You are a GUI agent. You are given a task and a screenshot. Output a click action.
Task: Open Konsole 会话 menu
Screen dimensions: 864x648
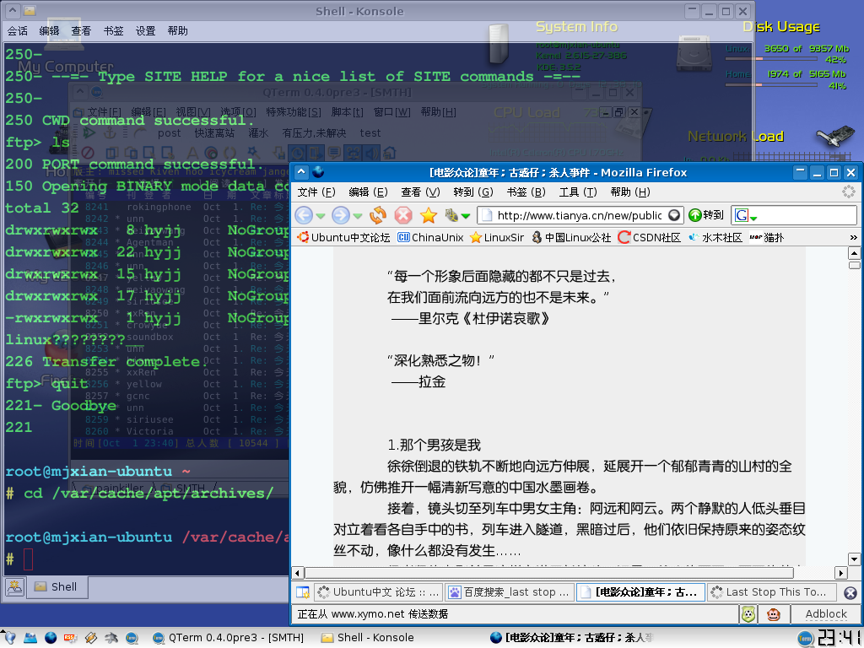18,31
